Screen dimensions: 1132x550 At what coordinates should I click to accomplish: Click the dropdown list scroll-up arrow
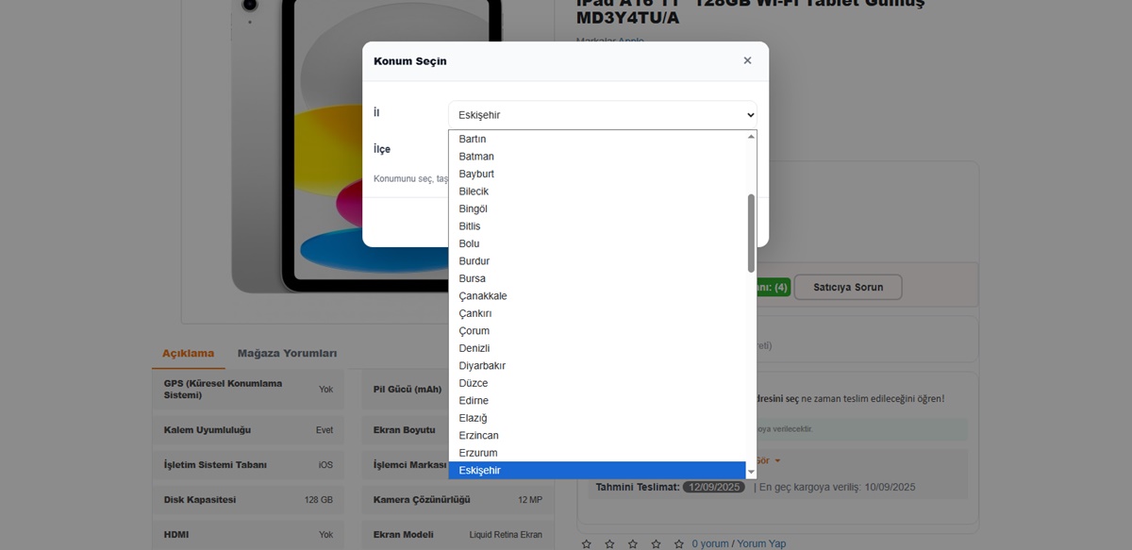[751, 137]
